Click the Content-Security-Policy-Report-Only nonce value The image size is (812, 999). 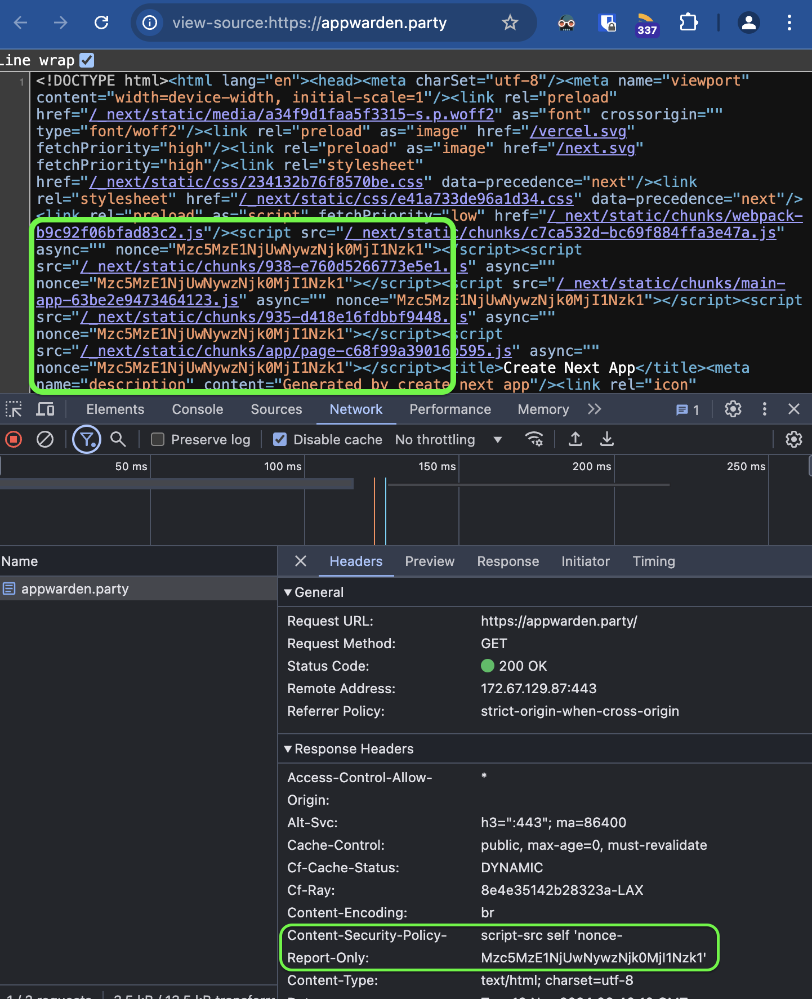coord(594,947)
